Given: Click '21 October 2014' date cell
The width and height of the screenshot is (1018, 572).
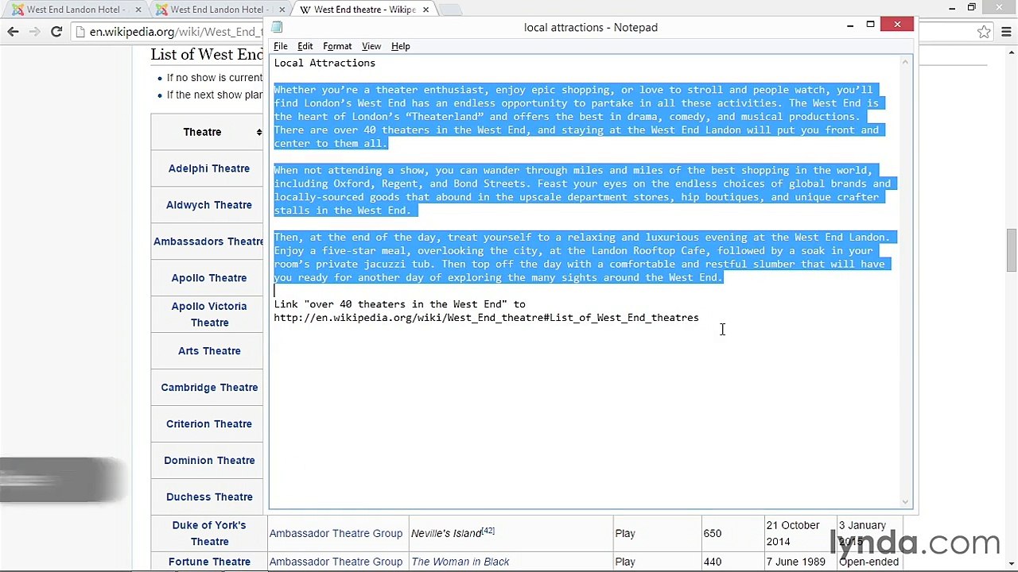Looking at the screenshot, I should [x=793, y=533].
